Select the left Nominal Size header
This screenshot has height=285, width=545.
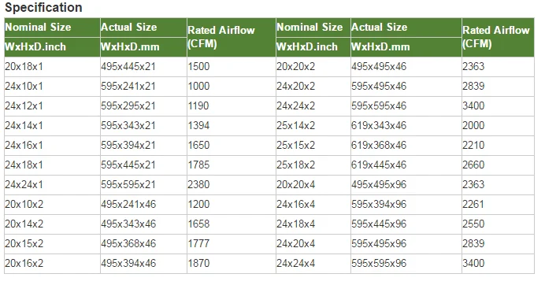coord(38,27)
